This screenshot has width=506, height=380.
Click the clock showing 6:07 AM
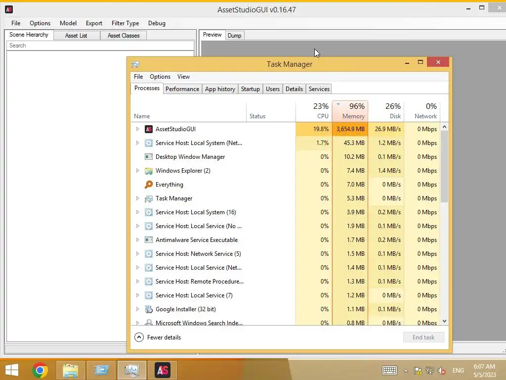click(484, 367)
